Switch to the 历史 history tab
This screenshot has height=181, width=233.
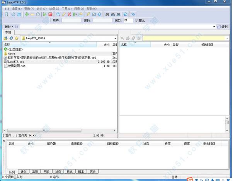(93, 171)
